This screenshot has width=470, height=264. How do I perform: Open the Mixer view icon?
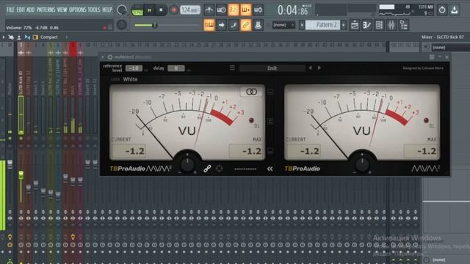[x=391, y=25]
